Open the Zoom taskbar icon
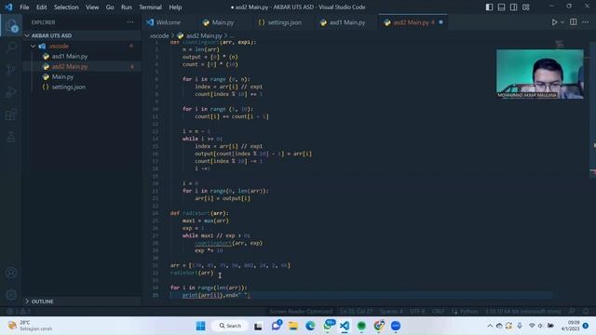Screen dimensions: 596x335 pos(396,326)
